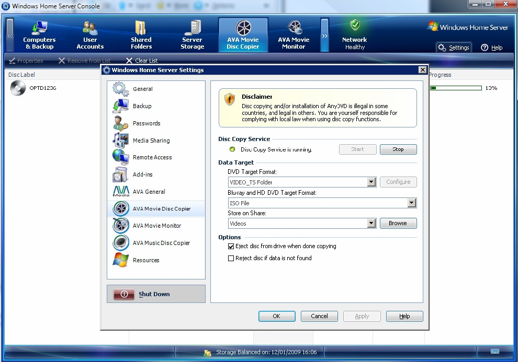Click Disc Label column header
Screen dimensions: 518x362
(21, 75)
